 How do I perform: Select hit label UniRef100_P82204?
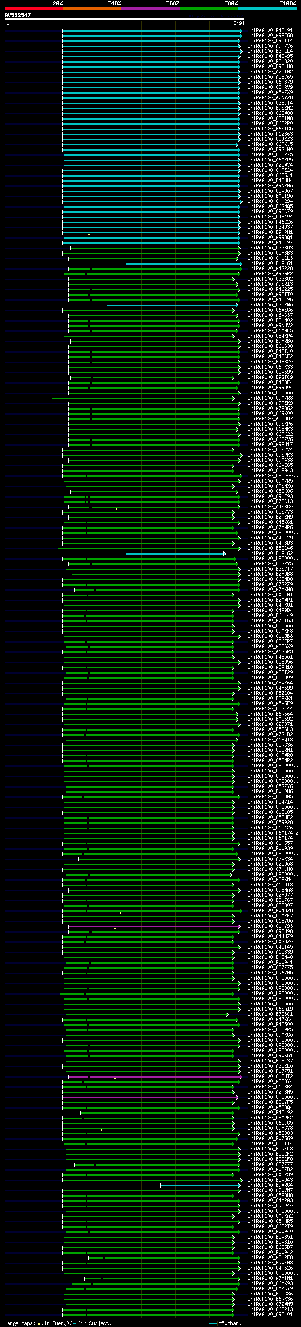point(270,693)
